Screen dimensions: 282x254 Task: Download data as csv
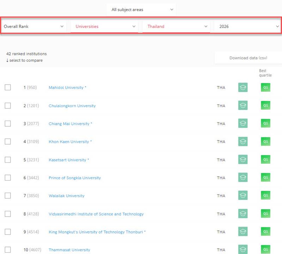point(248,58)
